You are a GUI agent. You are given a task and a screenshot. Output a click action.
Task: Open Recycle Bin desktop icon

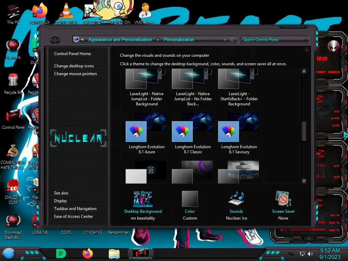pos(13,84)
